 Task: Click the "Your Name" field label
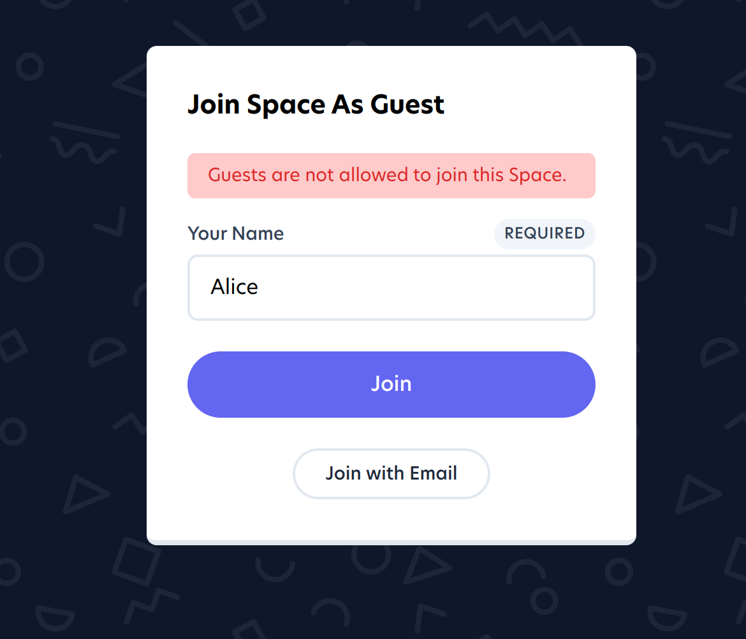coord(235,233)
